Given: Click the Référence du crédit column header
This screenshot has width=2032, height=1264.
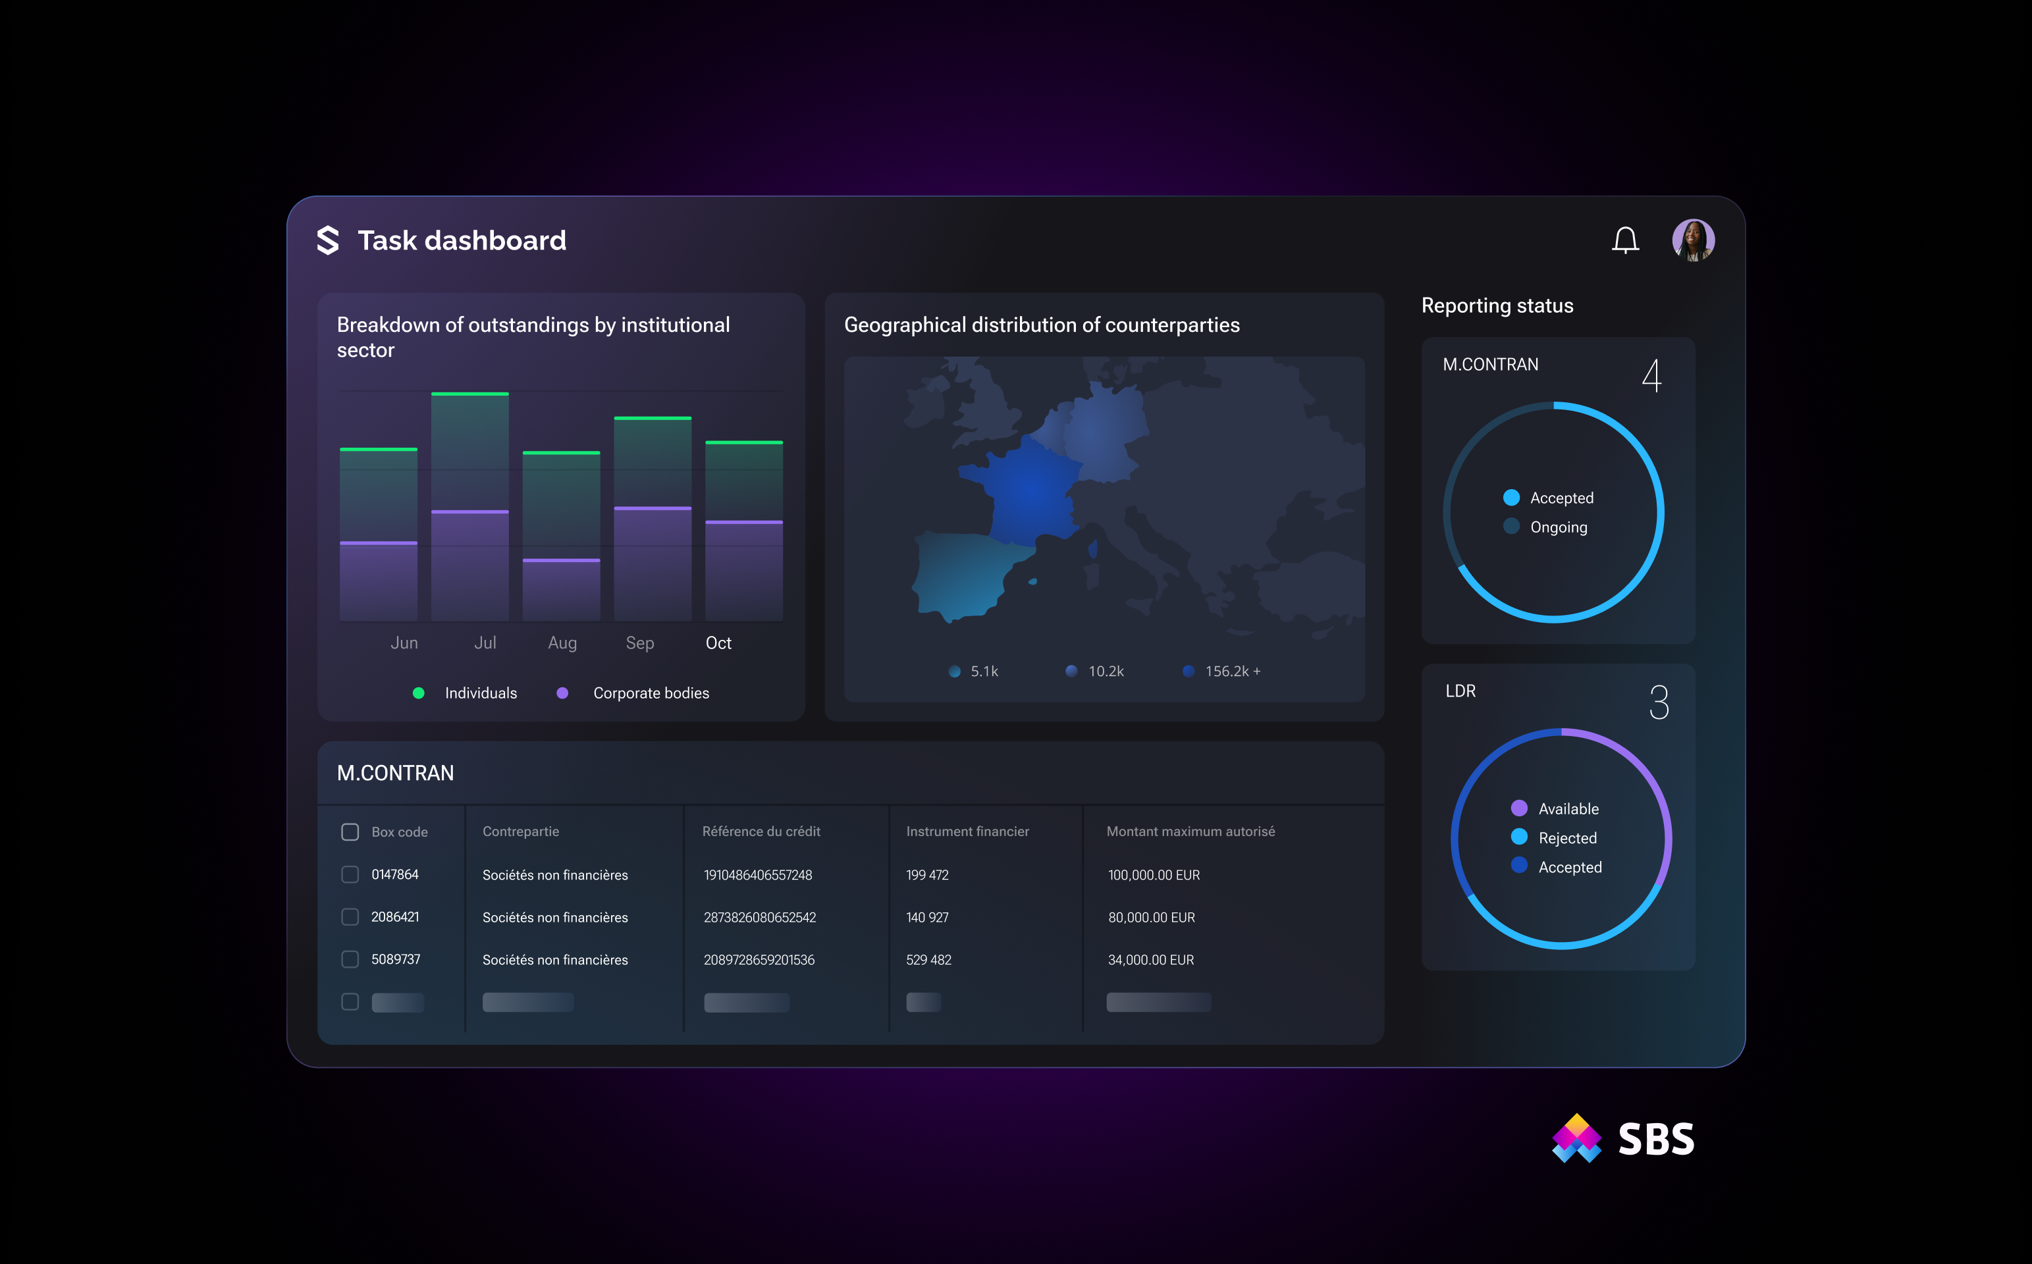Looking at the screenshot, I should (x=761, y=831).
